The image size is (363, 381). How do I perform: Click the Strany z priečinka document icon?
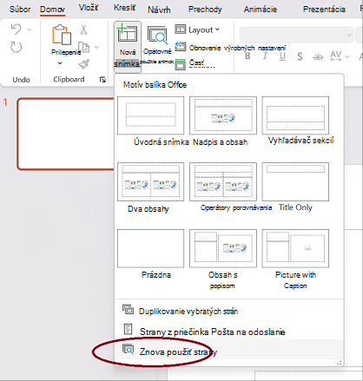click(128, 329)
